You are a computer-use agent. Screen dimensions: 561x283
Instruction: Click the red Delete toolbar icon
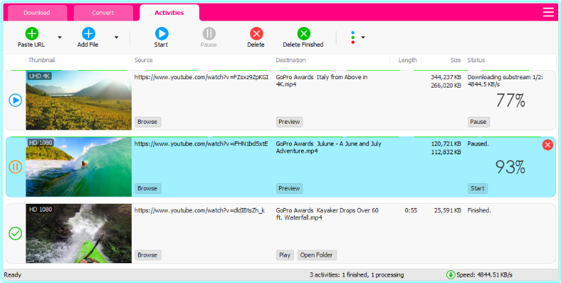tap(256, 33)
